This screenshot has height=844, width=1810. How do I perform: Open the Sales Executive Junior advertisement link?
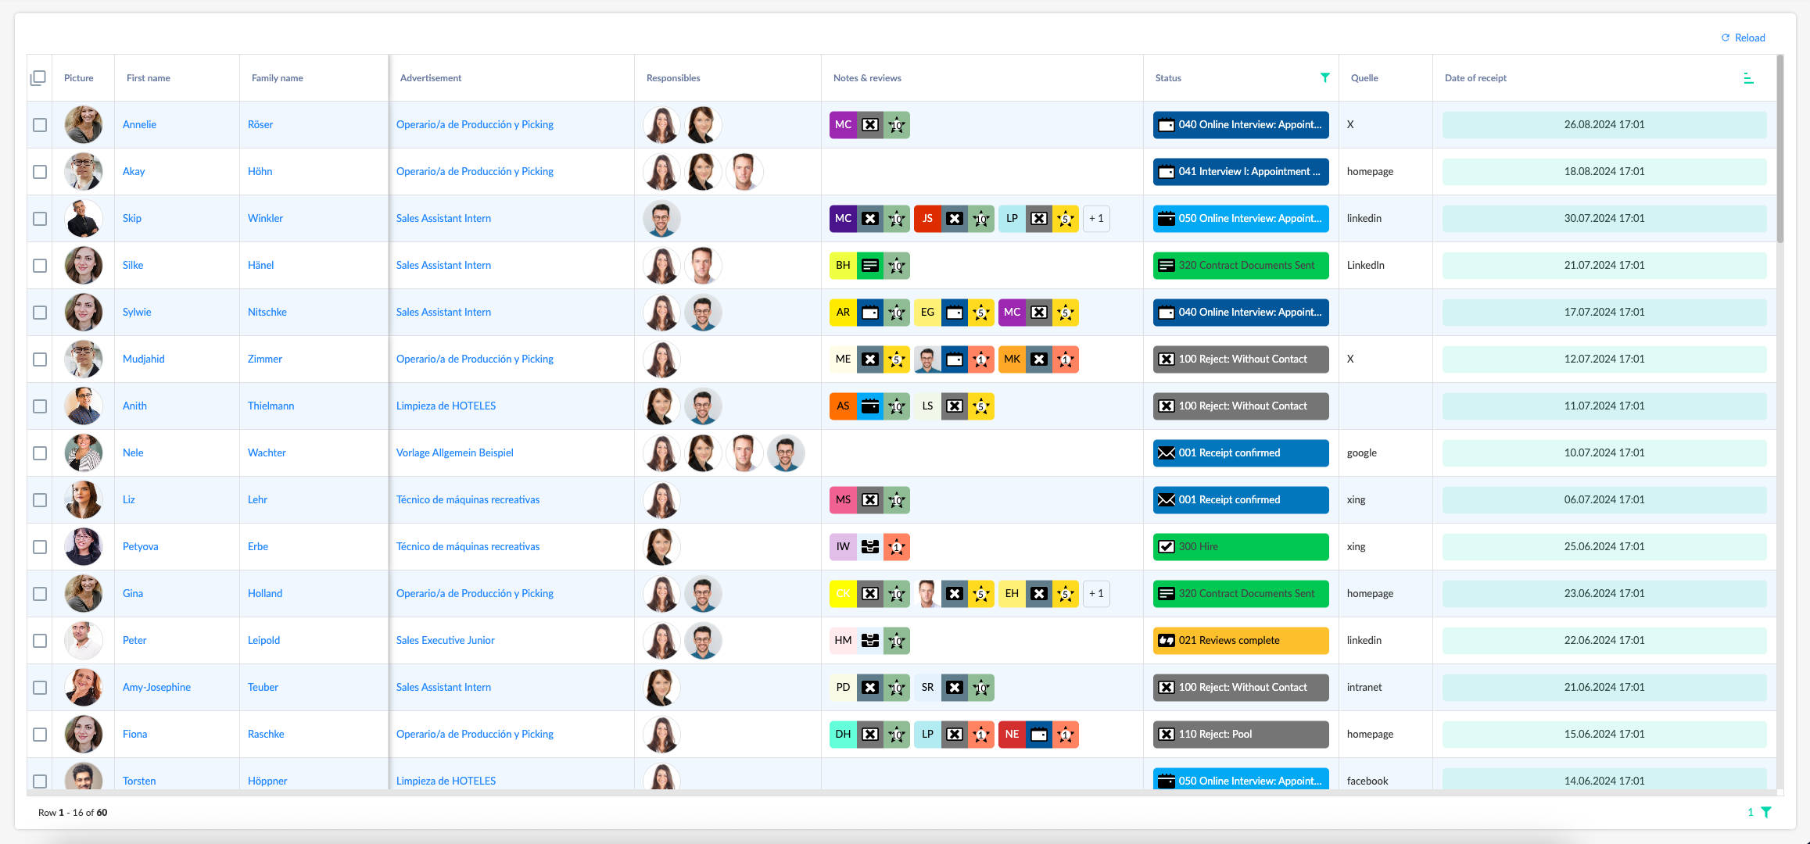click(445, 640)
